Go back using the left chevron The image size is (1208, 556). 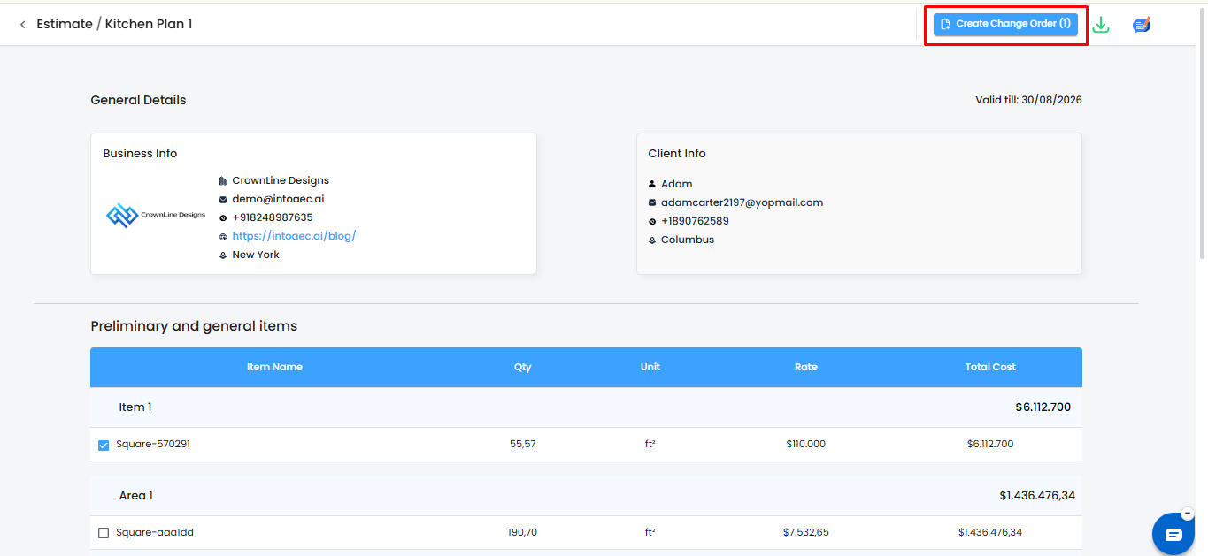click(x=22, y=25)
